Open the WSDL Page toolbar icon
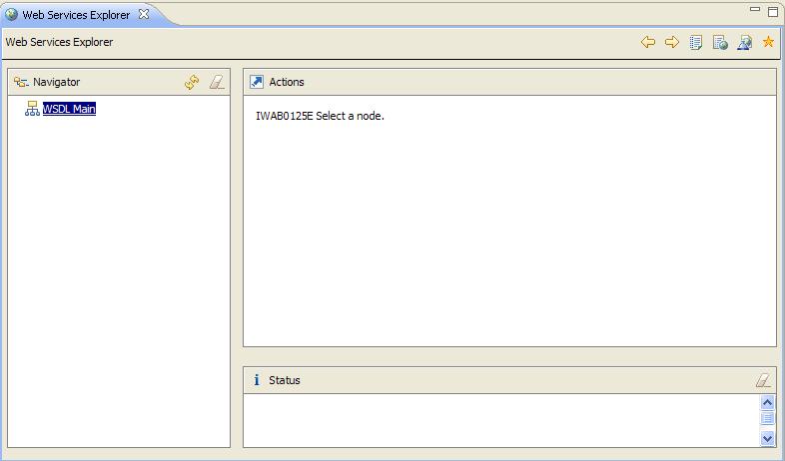Screen dimensions: 785x461 point(744,43)
